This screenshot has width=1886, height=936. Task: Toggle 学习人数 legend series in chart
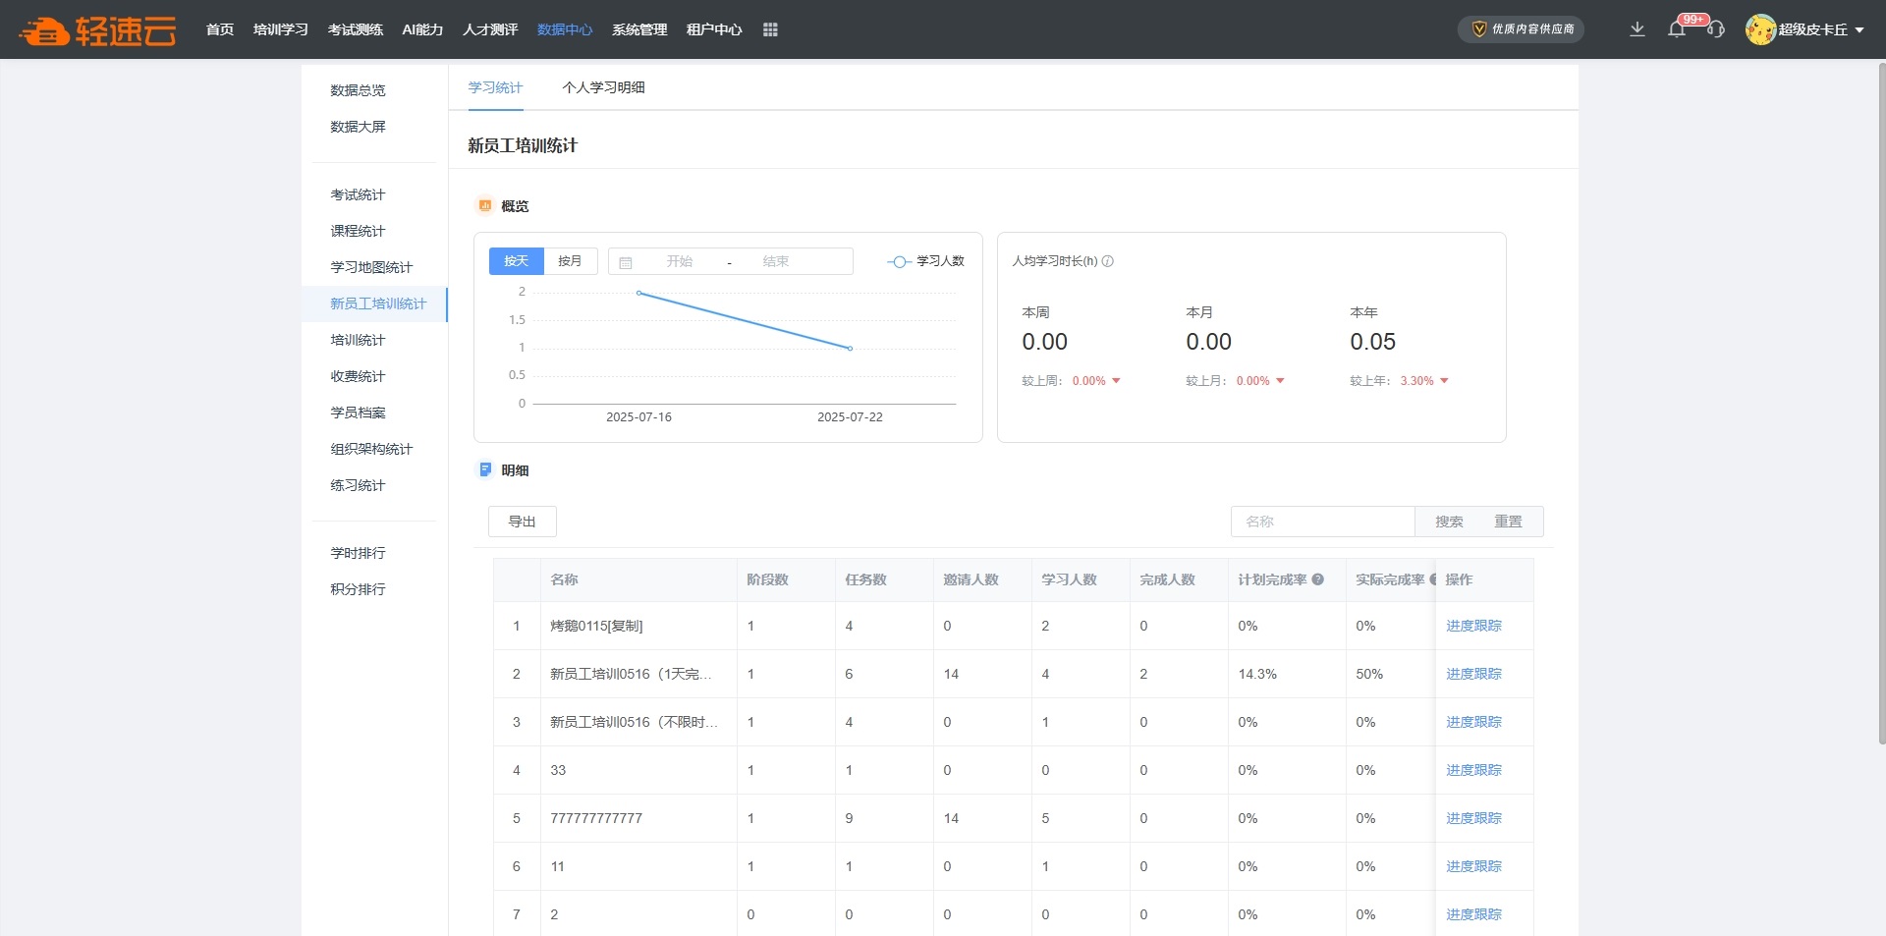[x=926, y=261]
